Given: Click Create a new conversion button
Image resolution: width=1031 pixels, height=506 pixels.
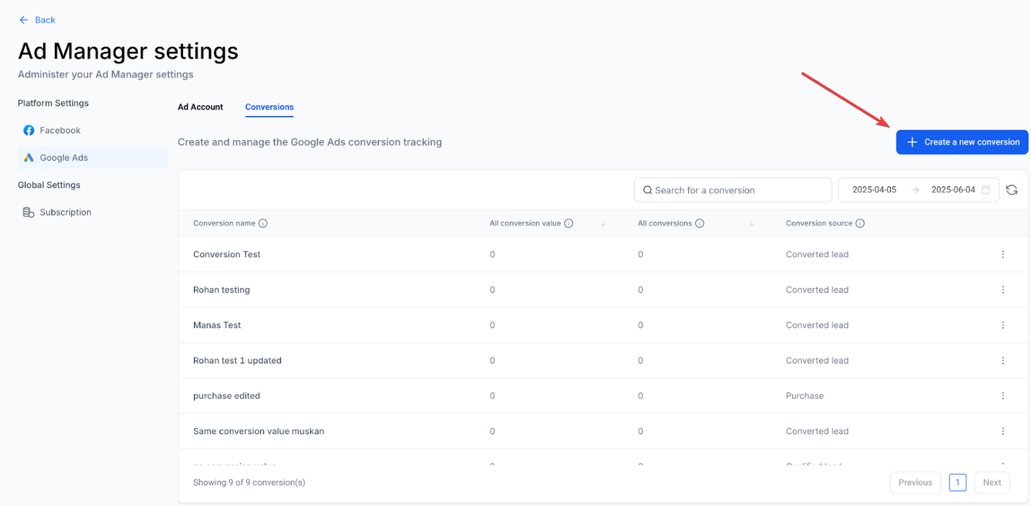Looking at the screenshot, I should (962, 142).
